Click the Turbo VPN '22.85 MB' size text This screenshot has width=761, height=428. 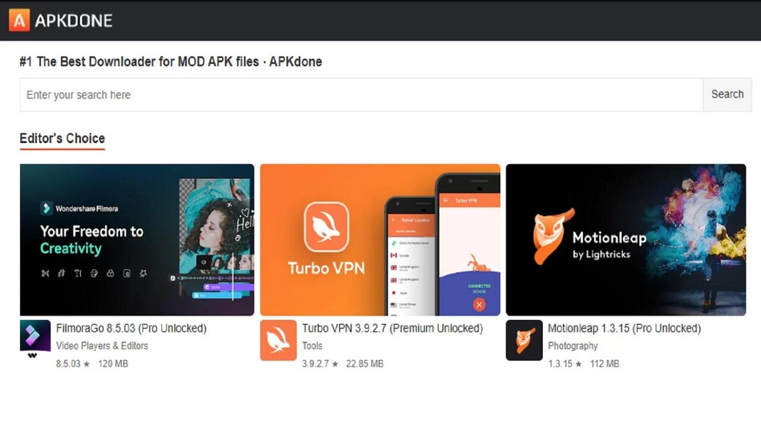pos(364,363)
